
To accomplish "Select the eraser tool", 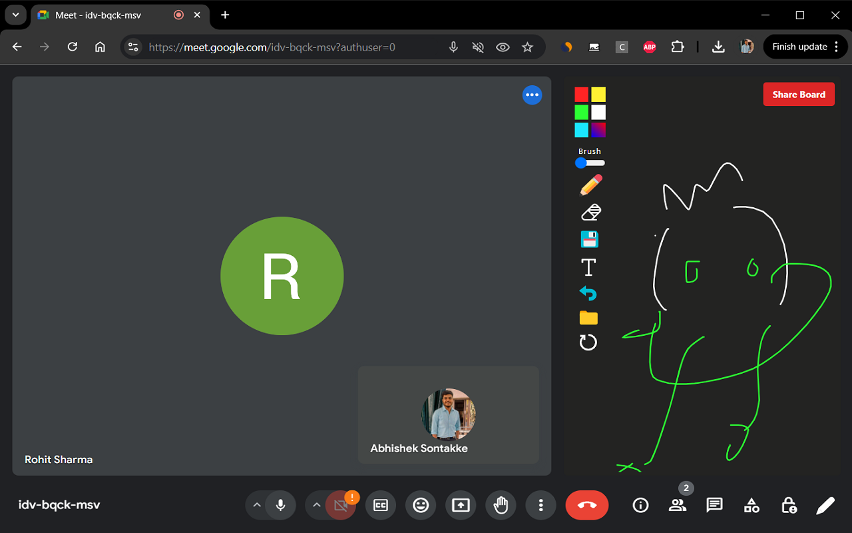I will 588,212.
